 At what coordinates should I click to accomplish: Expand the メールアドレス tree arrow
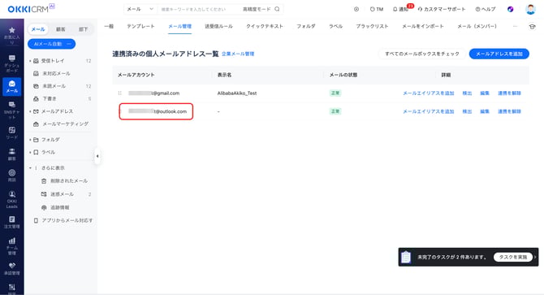30,111
